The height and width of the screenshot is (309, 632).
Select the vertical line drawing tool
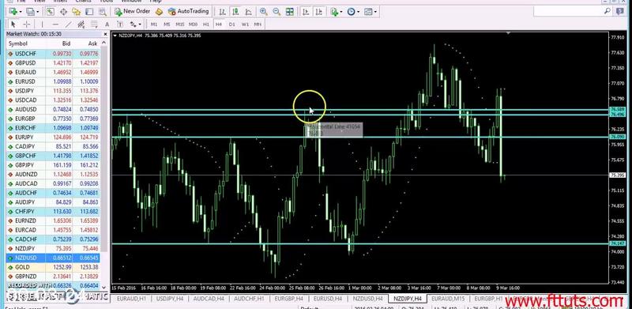pyautogui.click(x=42, y=24)
